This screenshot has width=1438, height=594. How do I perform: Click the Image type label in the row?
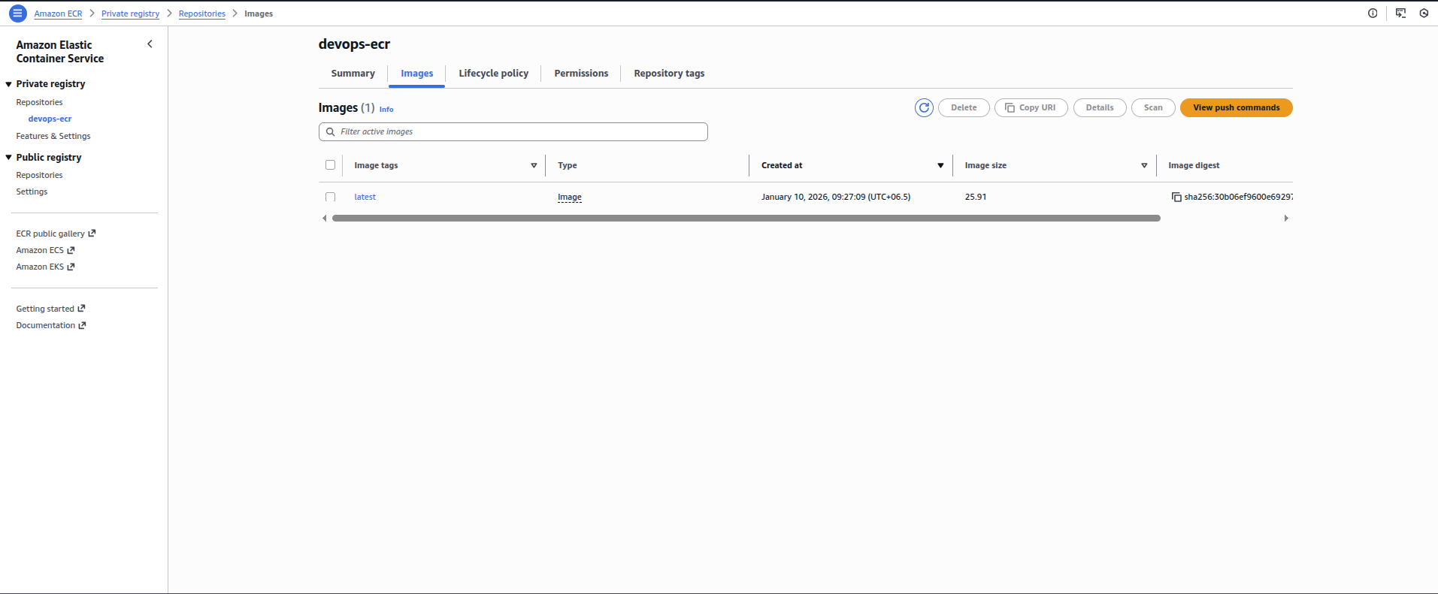click(x=569, y=197)
